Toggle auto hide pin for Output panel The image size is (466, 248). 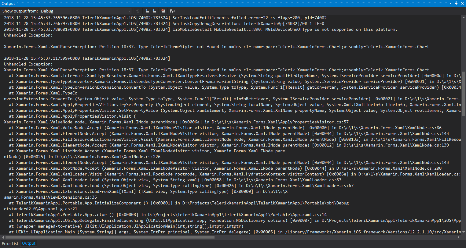pos(457,3)
